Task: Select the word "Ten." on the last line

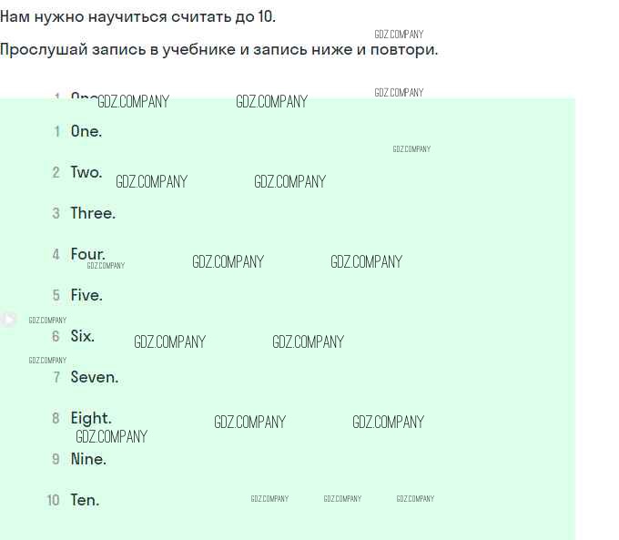Action: 85,500
